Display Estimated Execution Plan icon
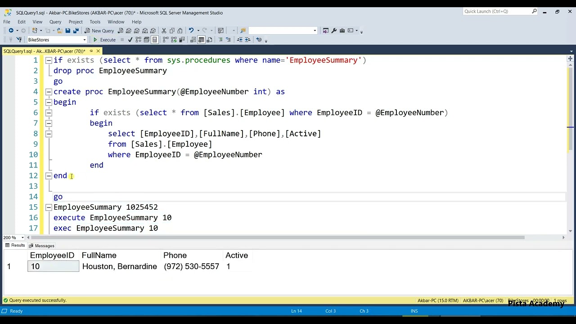Viewport: 576px width, 324px height. coord(138,40)
